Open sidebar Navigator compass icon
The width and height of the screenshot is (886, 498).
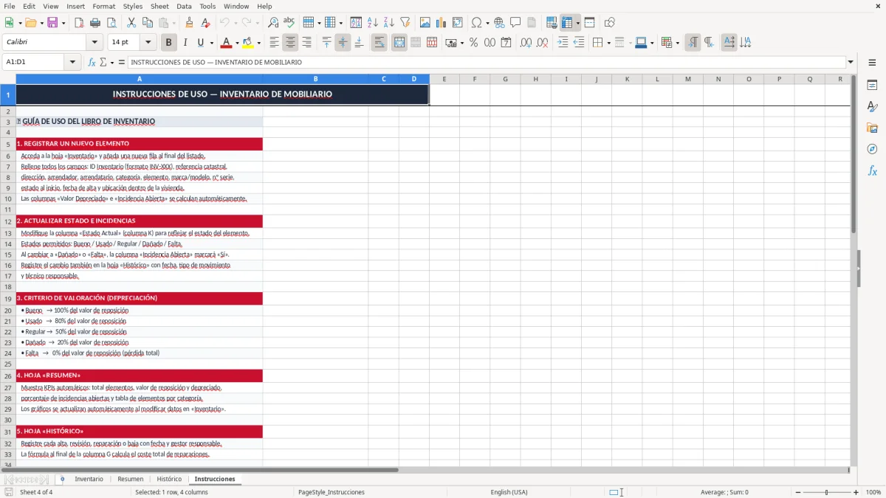872,149
